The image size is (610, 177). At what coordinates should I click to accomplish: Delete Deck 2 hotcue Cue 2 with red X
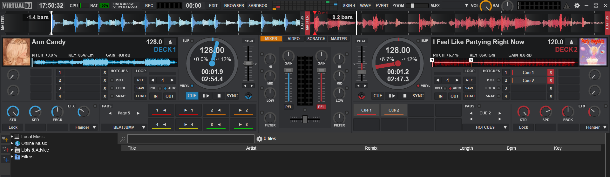551,80
